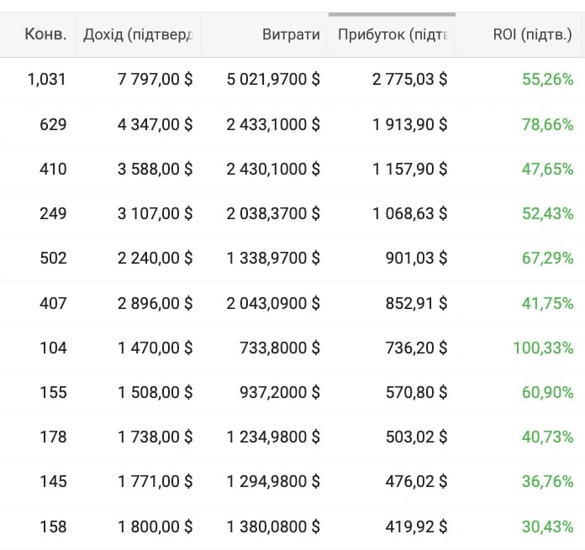Click cost cell 2 038,3700 $
The image size is (585, 550).
click(x=273, y=213)
